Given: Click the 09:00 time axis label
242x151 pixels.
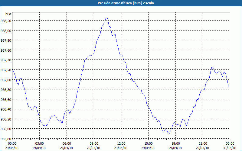Looking at the screenshot, I should pyautogui.click(x=94, y=144).
